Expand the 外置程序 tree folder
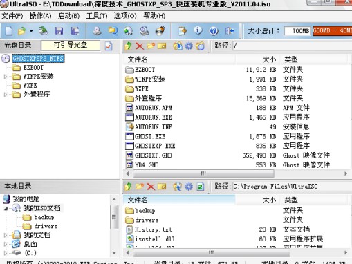 click(6, 94)
